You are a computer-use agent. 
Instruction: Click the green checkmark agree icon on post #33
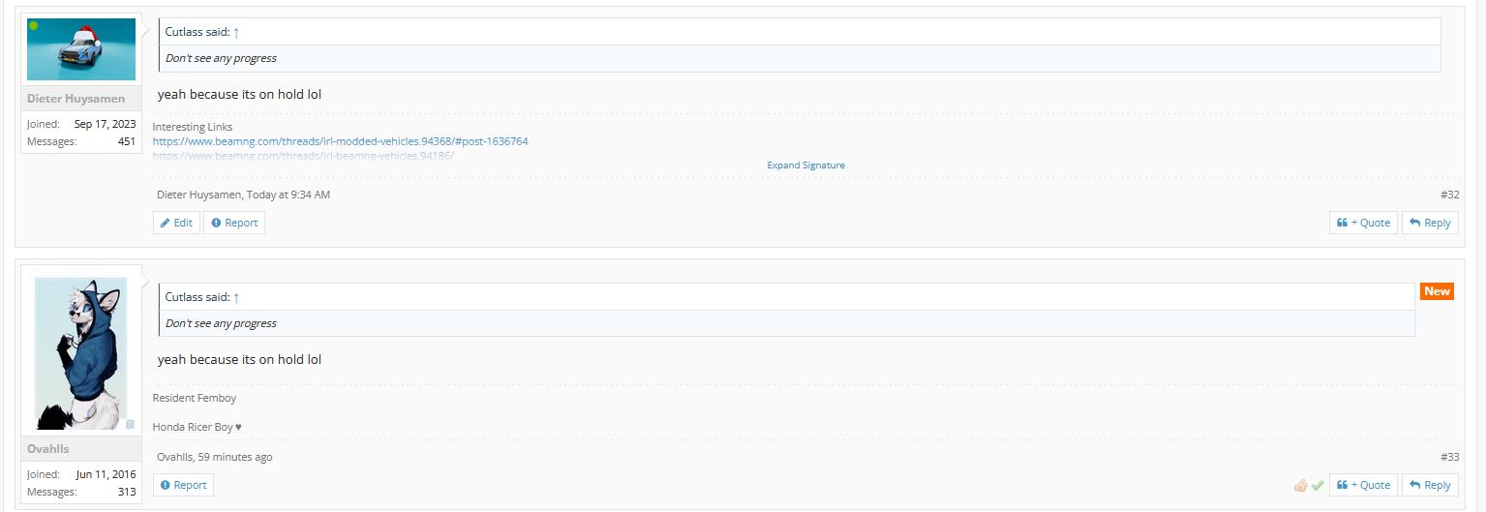[x=1318, y=485]
